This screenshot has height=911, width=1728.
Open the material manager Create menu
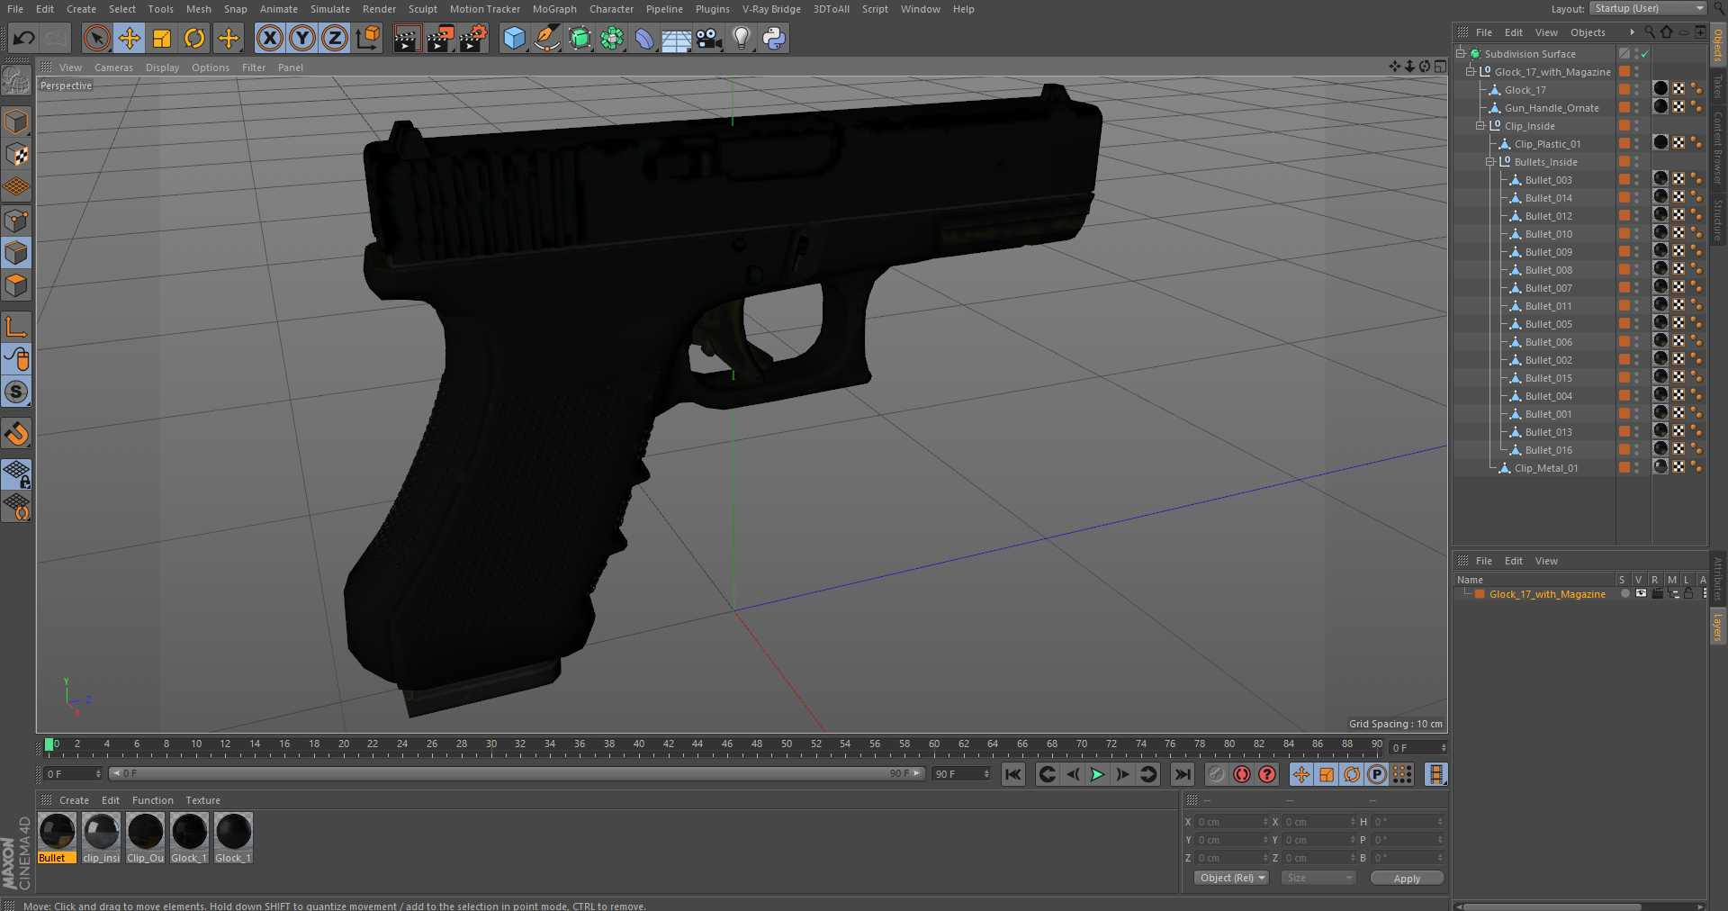(74, 800)
